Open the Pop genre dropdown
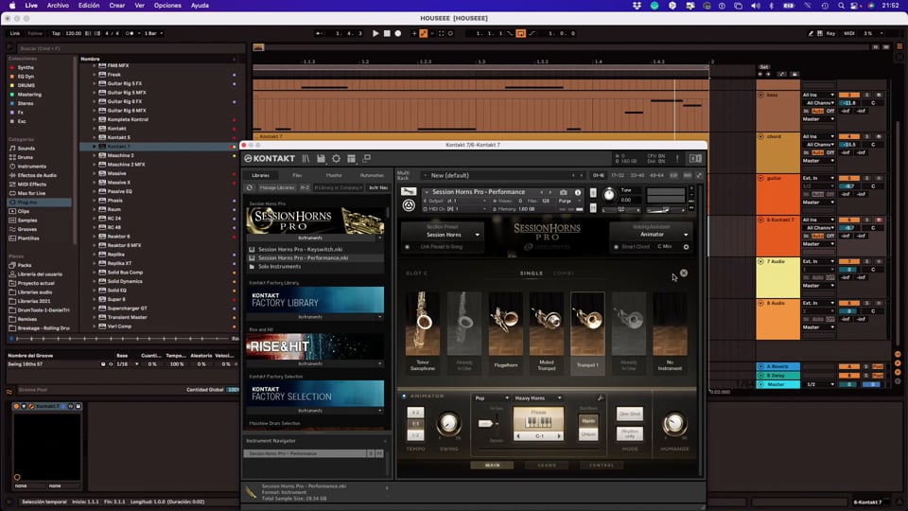The height and width of the screenshot is (511, 908). (491, 398)
